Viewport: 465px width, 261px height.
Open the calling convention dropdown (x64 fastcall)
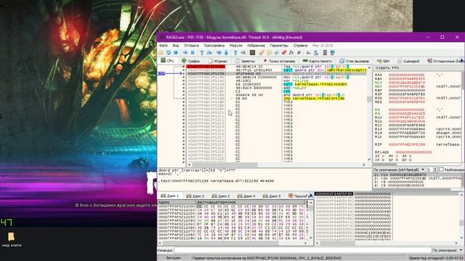[399, 170]
